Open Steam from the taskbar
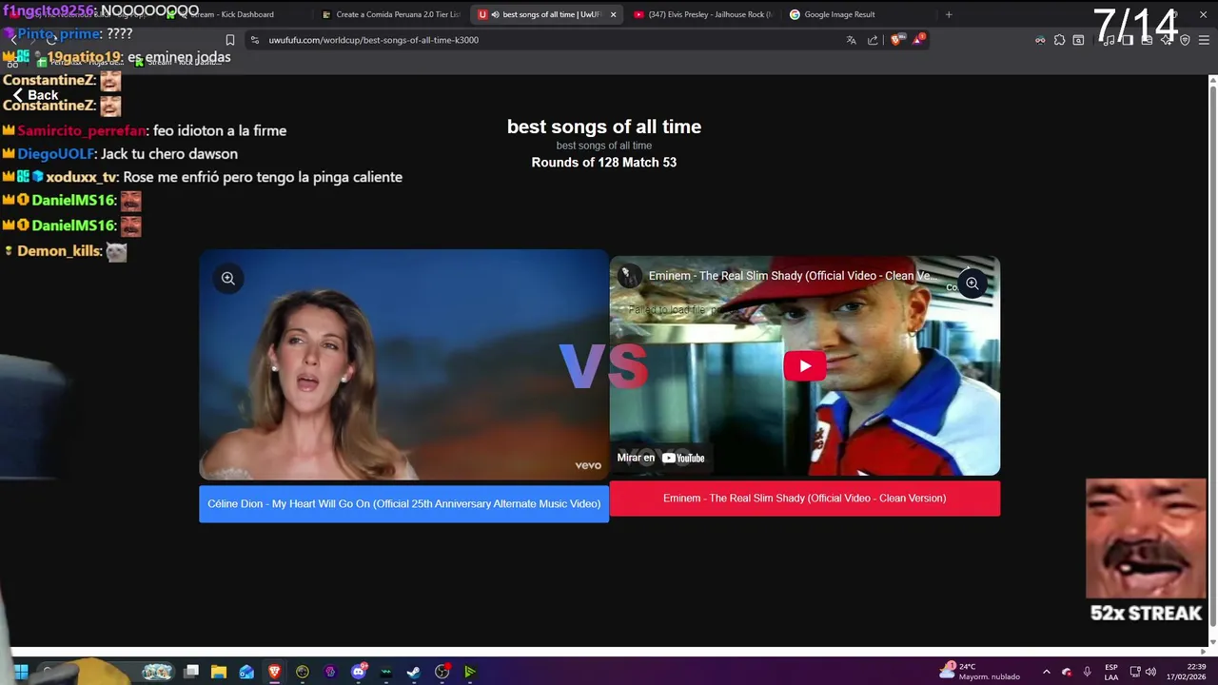 pyautogui.click(x=414, y=672)
